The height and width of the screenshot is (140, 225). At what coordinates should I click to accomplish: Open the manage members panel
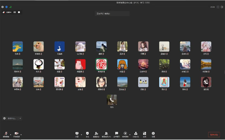point(106,134)
